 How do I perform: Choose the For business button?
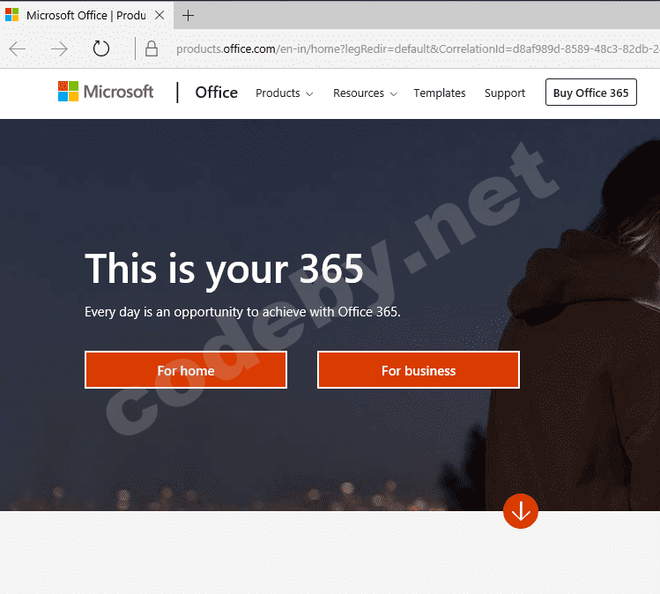point(419,370)
